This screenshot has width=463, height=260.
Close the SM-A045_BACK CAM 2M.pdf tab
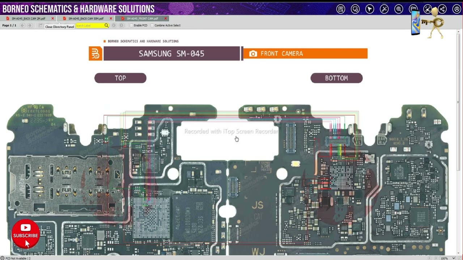point(52,18)
